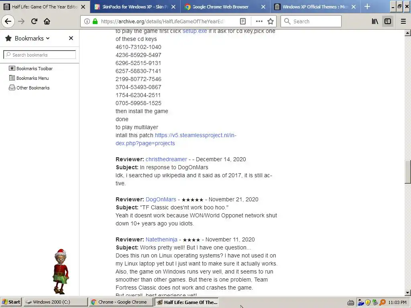Click the orange magnifier tray icon

tap(383, 302)
